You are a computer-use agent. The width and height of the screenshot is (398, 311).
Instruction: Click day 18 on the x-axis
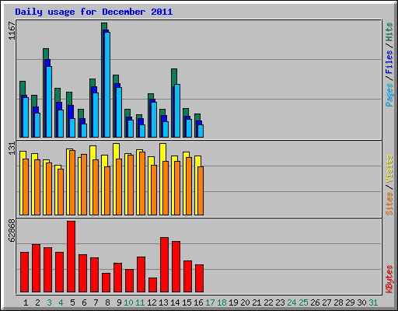pyautogui.click(x=222, y=302)
